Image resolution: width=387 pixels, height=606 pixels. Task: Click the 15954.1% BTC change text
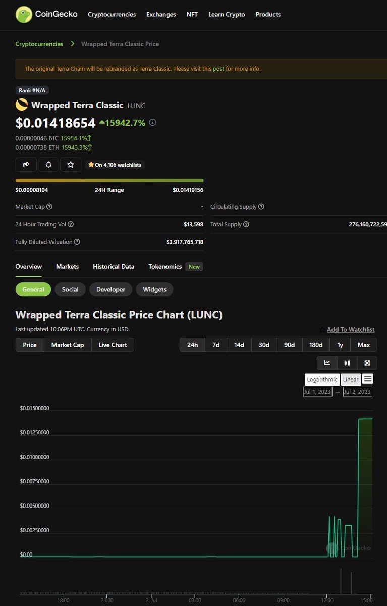(x=76, y=138)
